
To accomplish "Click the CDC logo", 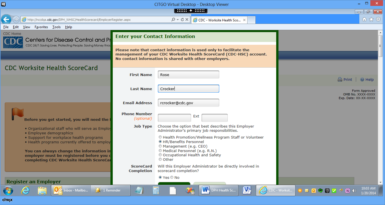I will pos(13,43).
